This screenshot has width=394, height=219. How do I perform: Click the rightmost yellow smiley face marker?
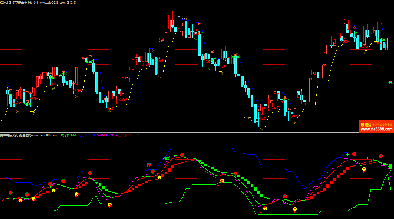click(364, 169)
